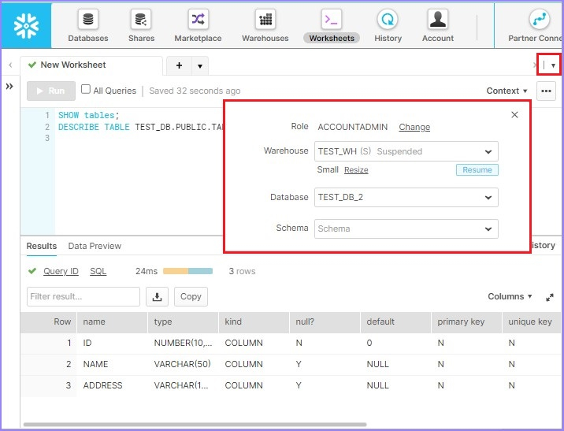Toggle the All Queries checkbox
The height and width of the screenshot is (431, 564).
(x=86, y=89)
